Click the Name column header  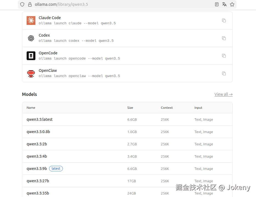pyautogui.click(x=31, y=108)
